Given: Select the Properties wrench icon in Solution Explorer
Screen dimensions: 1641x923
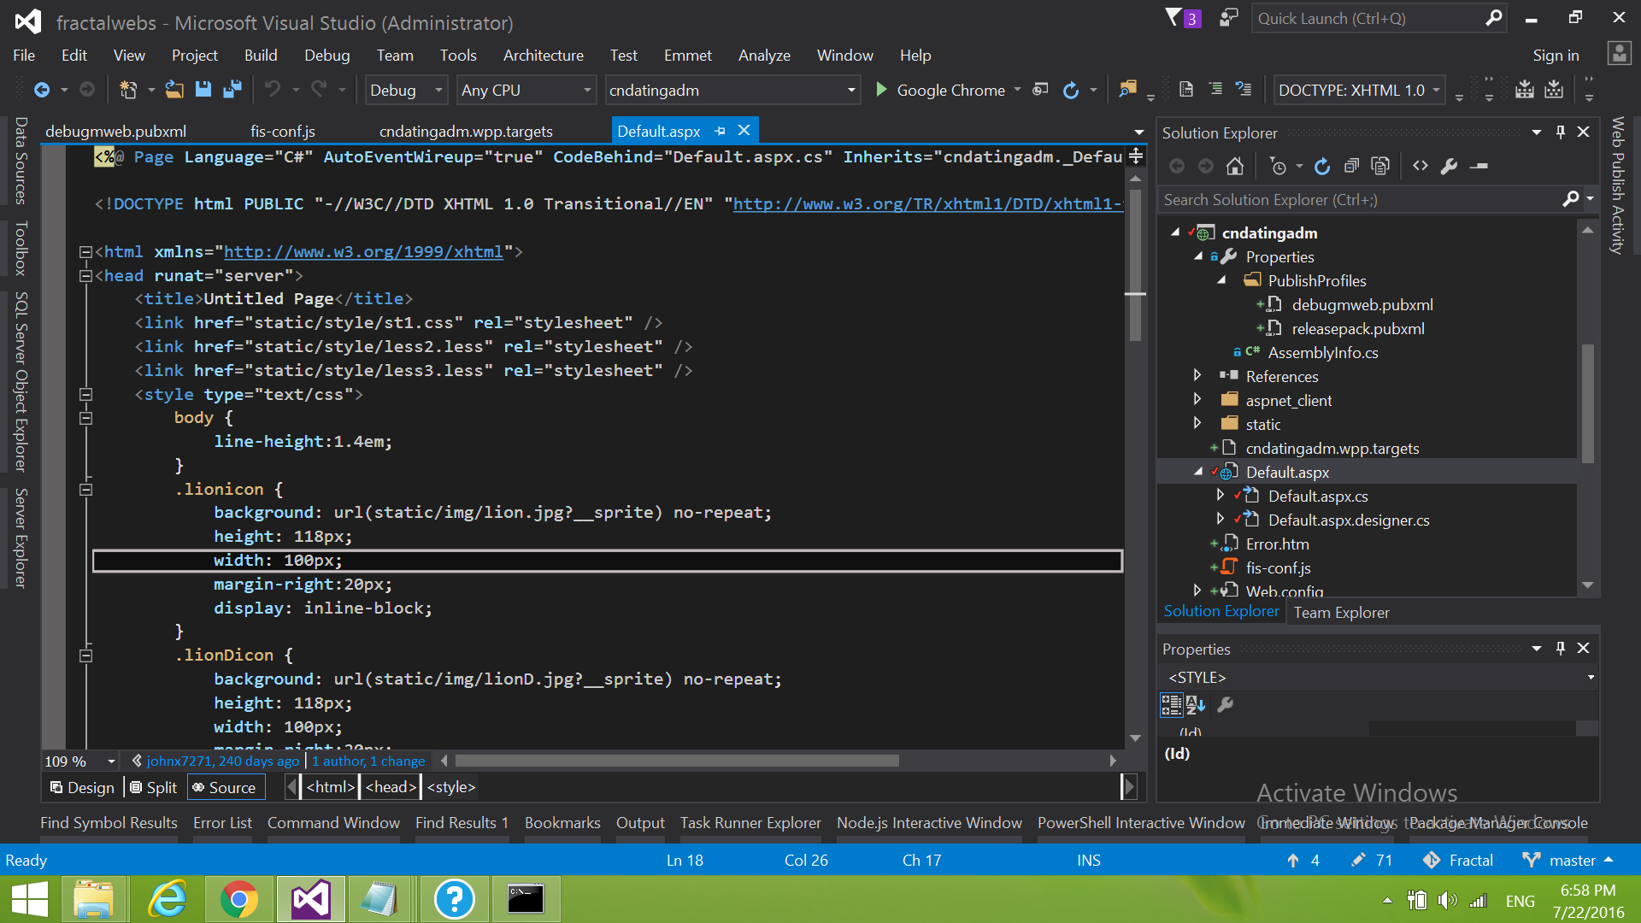Looking at the screenshot, I should pos(1449,166).
